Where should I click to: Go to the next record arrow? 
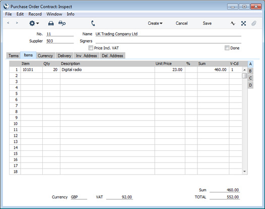tap(17, 23)
